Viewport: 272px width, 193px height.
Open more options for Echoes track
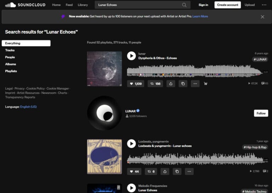tap(195, 84)
